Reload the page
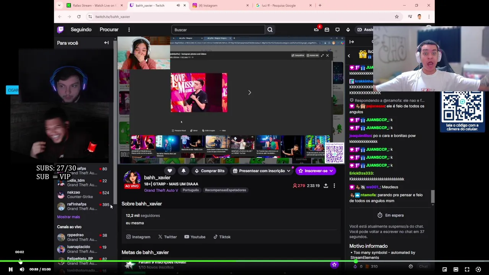This screenshot has height=275, width=489. pos(79,17)
